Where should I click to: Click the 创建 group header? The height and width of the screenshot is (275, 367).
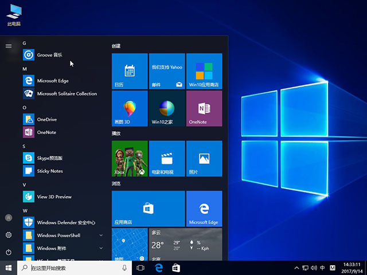pyautogui.click(x=116, y=46)
